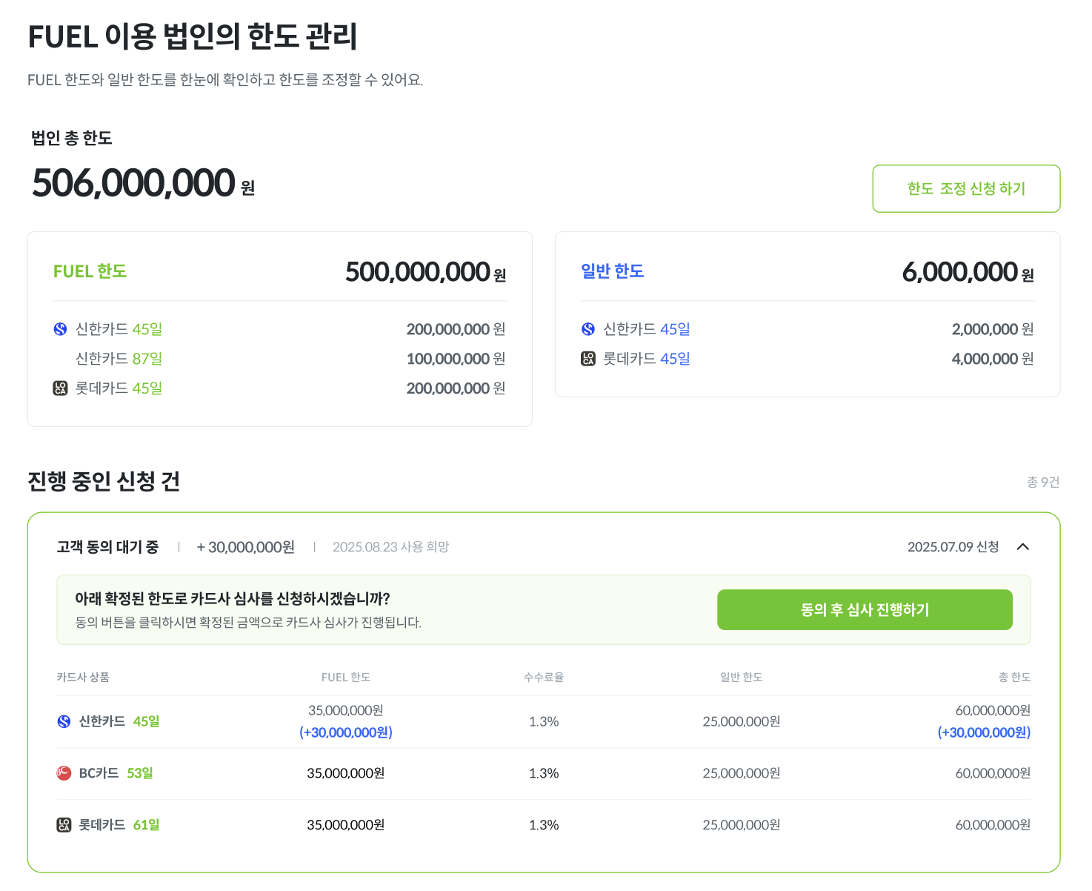1092x891 pixels.
Task: Click 신한카드 87일 row in FUEL 한도
Action: [119, 359]
